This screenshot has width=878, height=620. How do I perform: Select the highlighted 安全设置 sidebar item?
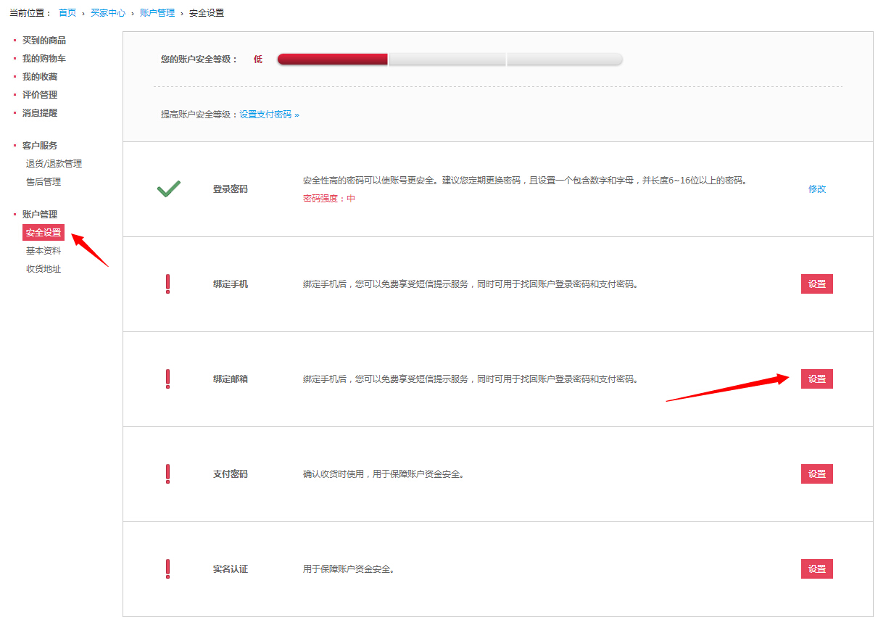44,233
